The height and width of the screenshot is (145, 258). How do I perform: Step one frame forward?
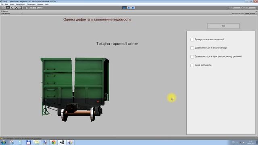(133, 8)
